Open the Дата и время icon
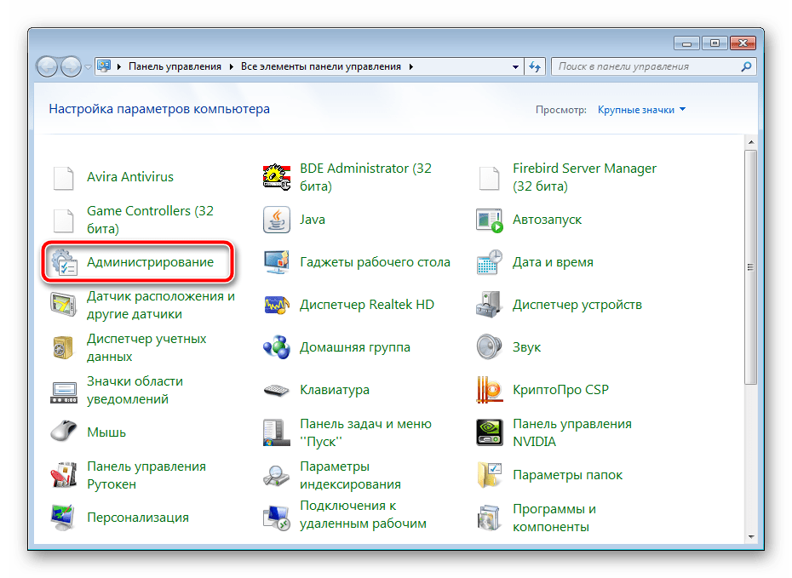 490,262
